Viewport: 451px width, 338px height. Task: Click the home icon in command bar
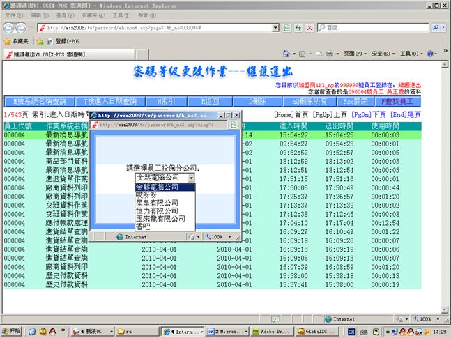(x=286, y=54)
